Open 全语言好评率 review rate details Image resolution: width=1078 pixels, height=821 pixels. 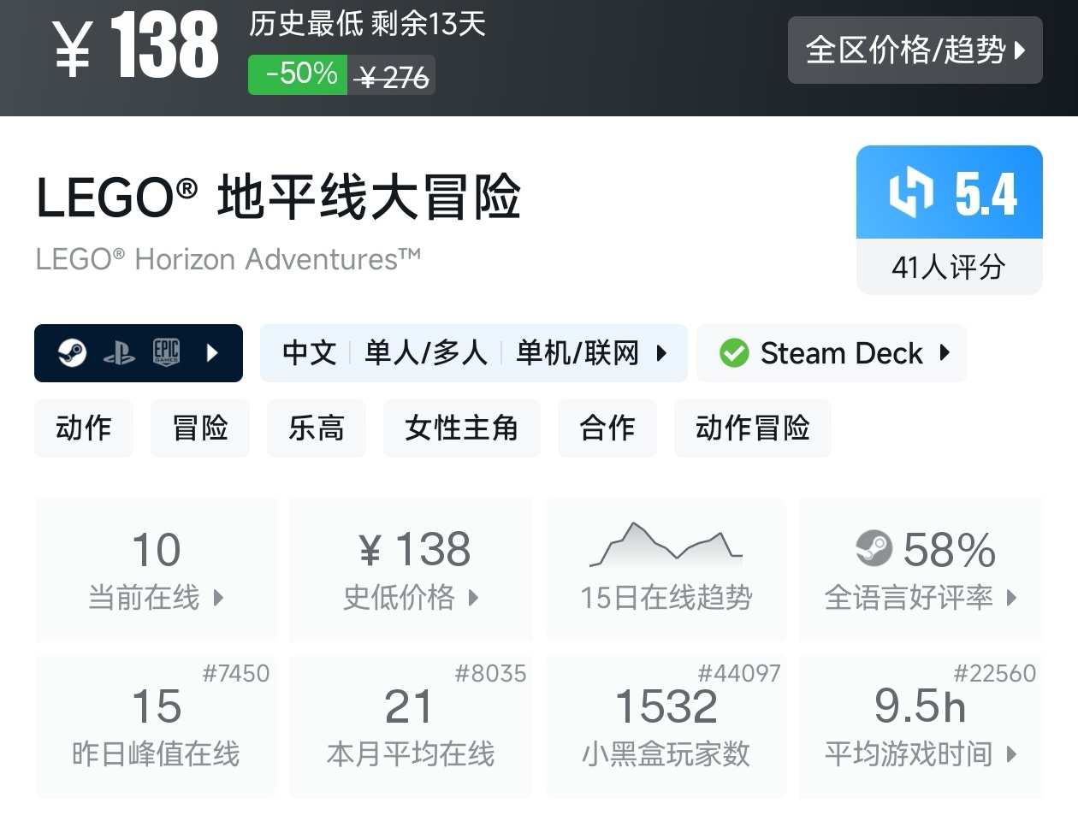pyautogui.click(x=921, y=570)
